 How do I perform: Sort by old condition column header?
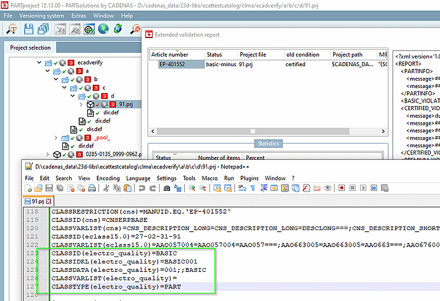point(307,54)
